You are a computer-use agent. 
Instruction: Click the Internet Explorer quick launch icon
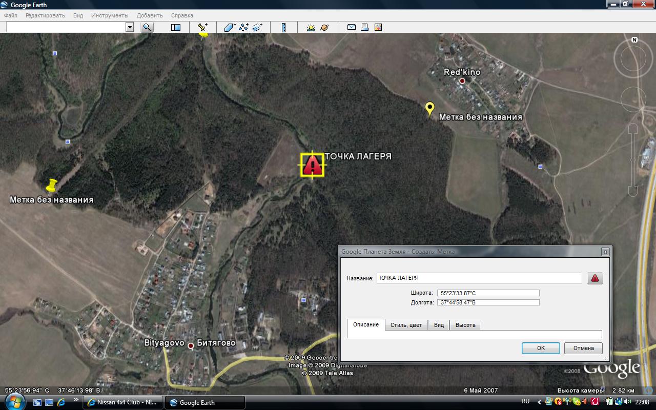[61, 402]
